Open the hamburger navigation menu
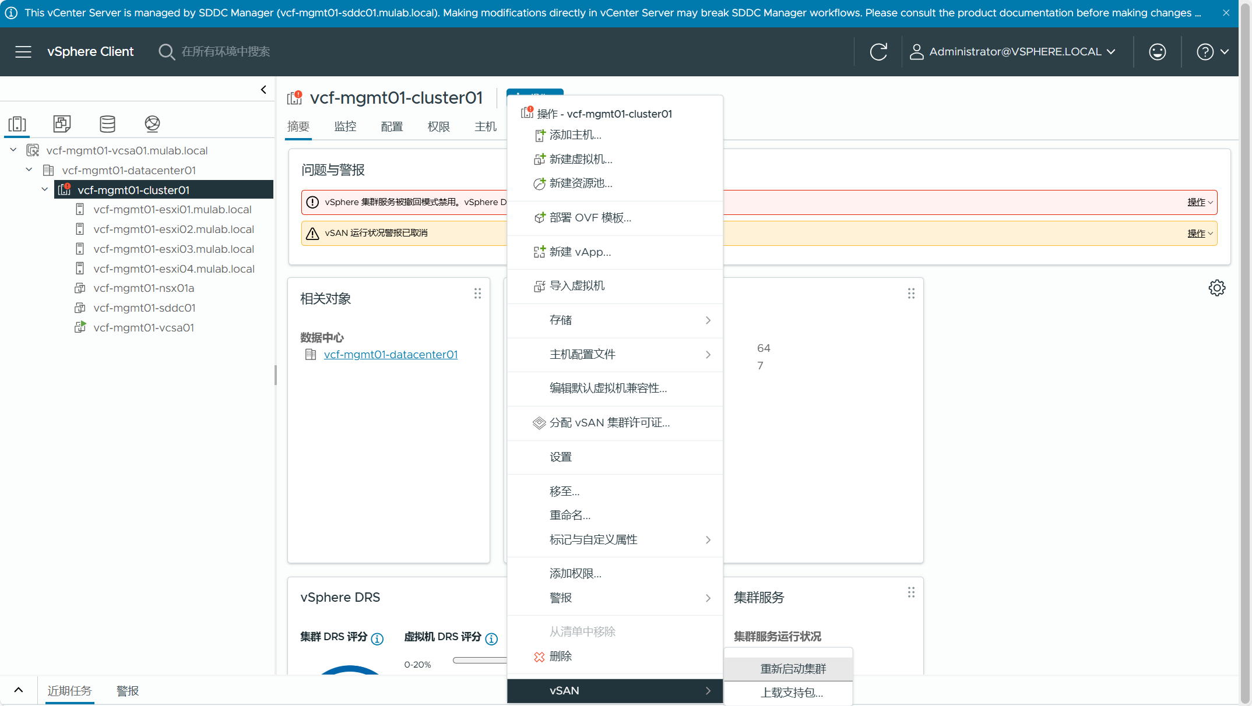This screenshot has height=706, width=1252. tap(23, 52)
